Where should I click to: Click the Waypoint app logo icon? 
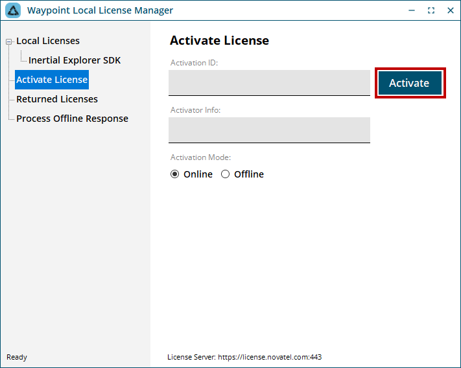(13, 10)
